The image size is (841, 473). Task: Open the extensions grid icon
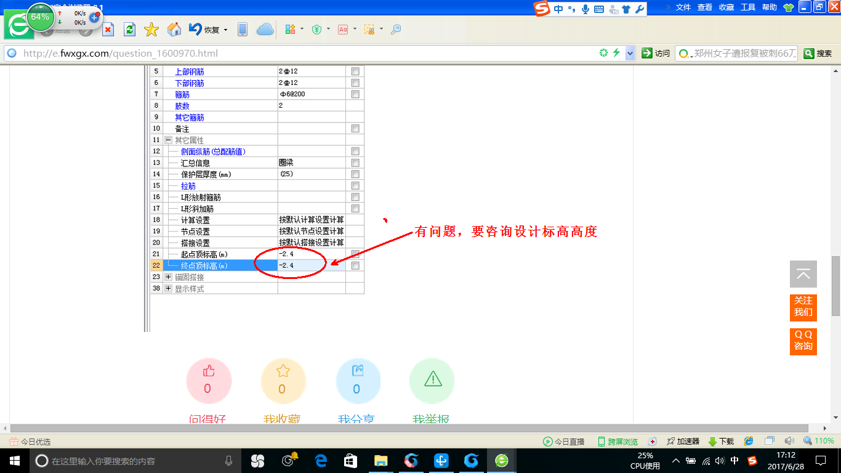tap(291, 30)
